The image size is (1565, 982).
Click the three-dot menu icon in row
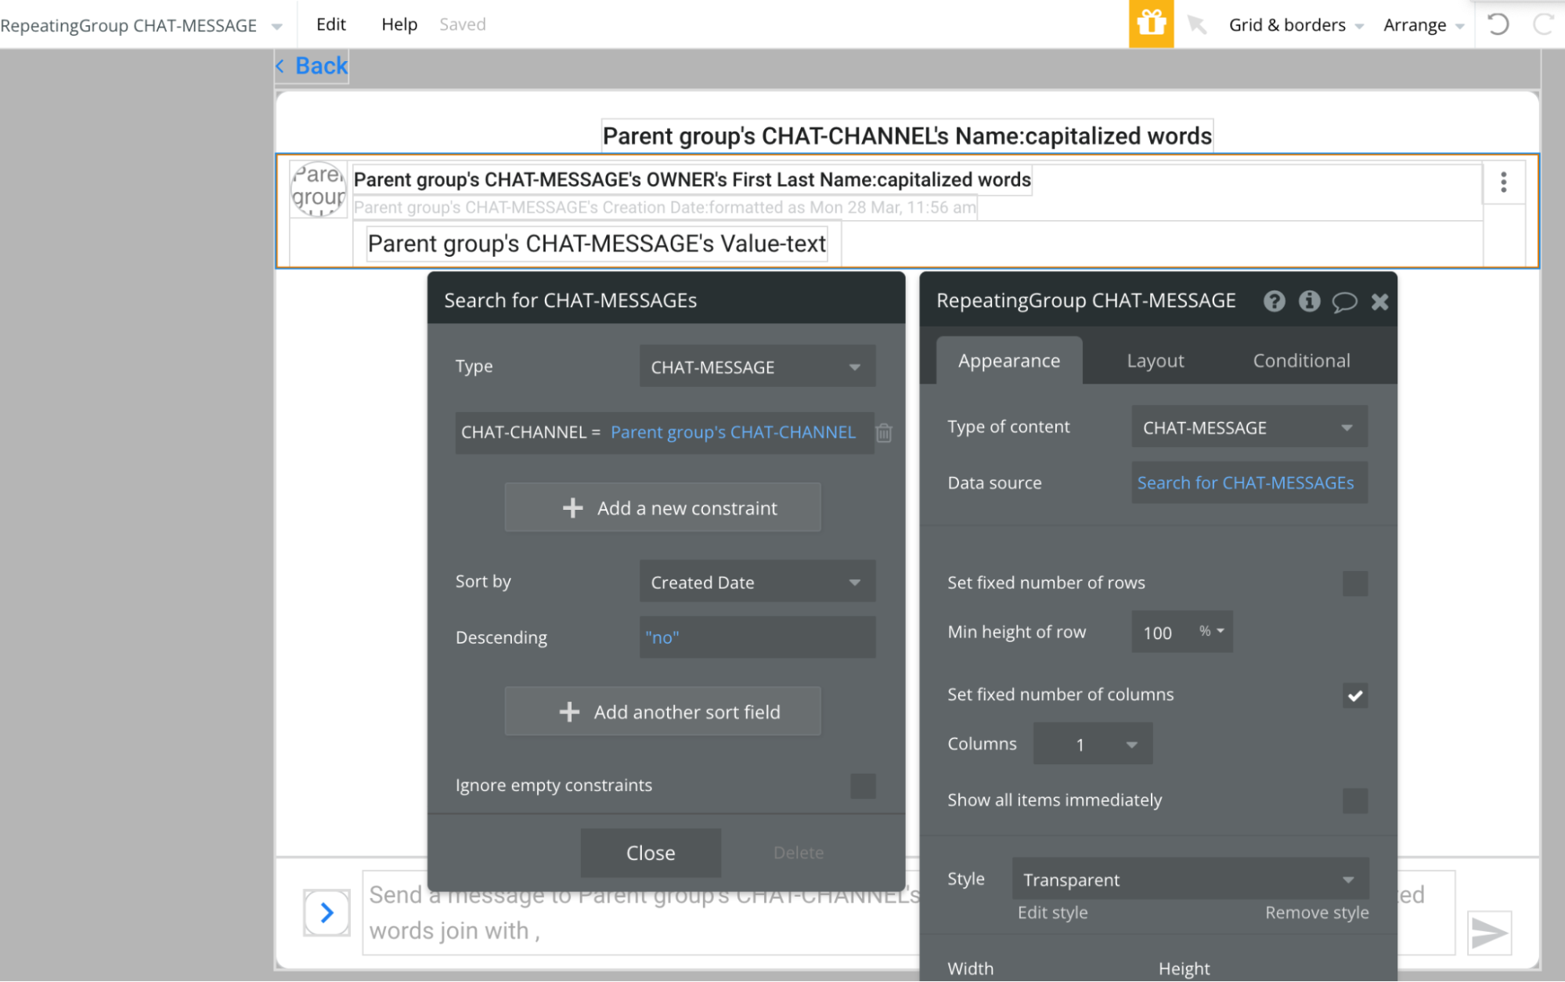pyautogui.click(x=1503, y=182)
